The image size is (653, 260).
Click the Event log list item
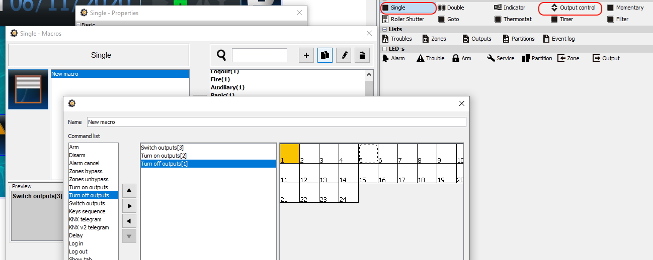point(546,39)
